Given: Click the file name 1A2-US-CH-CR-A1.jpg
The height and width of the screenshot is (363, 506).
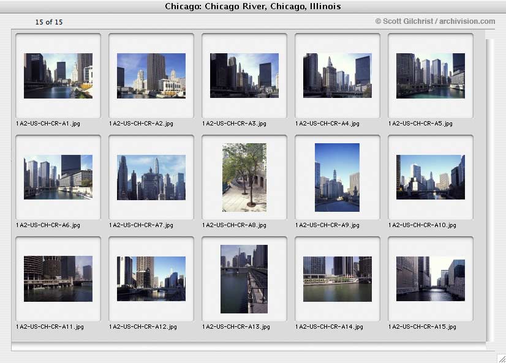Looking at the screenshot, I should (x=48, y=124).
